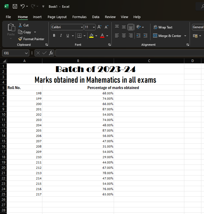Screen dimensions: 204x214
Task: Decrease the font size
Action: click(107, 27)
